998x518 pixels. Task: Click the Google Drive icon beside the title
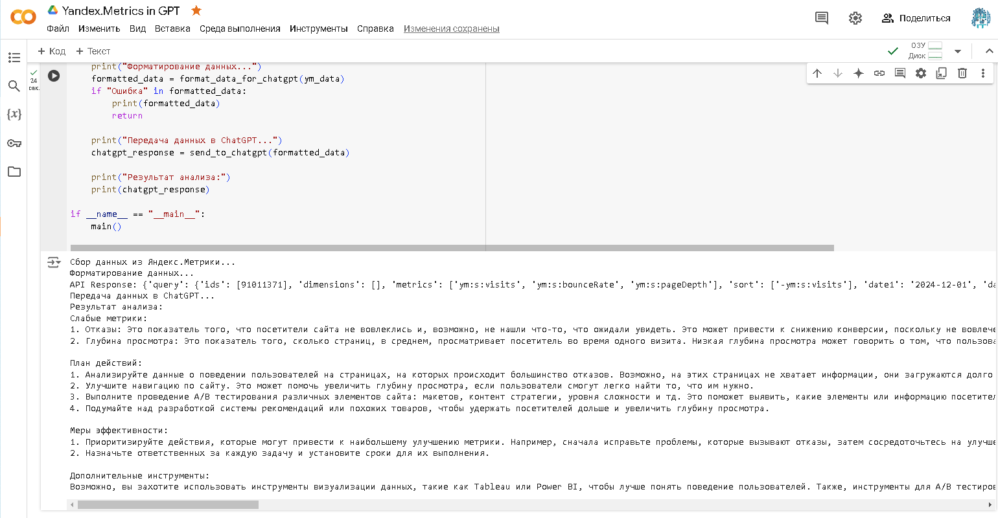tap(53, 10)
